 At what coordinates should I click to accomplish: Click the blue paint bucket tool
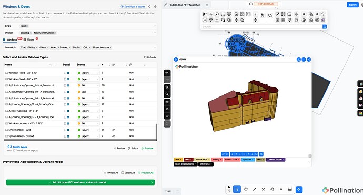(x=299, y=189)
